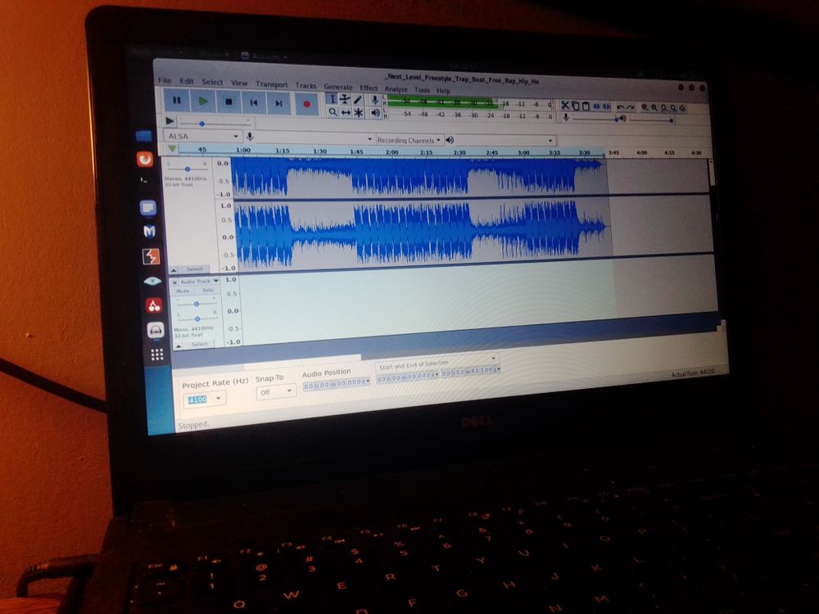Close the mono Audio Track with its X

(174, 282)
